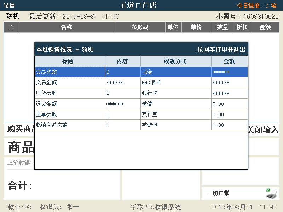This screenshot has height=212, width=283.
Task: Click the 数量 column header
Action: (x=223, y=27)
